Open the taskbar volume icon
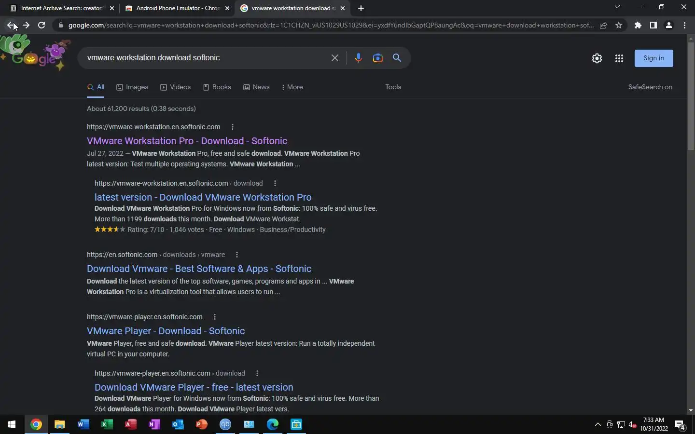 click(633, 425)
